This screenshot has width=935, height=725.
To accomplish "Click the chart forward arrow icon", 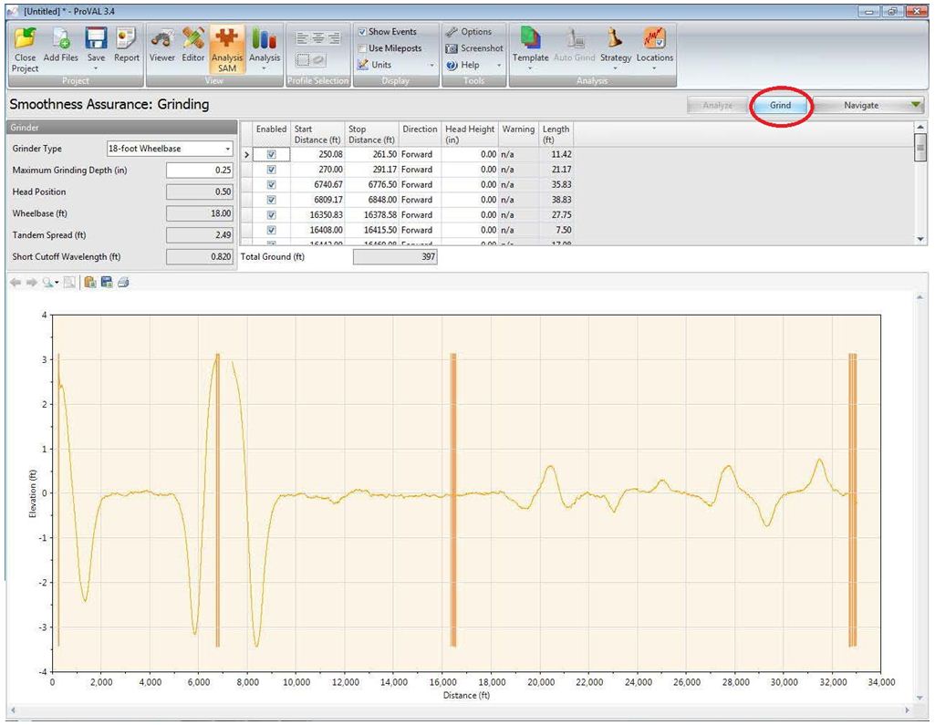I will pos(31,283).
